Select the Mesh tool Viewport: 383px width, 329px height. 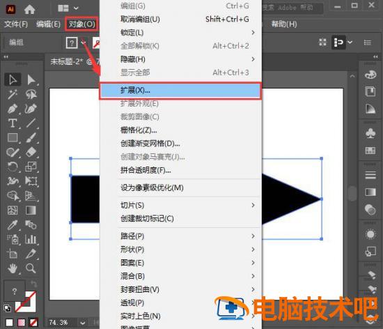click(13, 211)
